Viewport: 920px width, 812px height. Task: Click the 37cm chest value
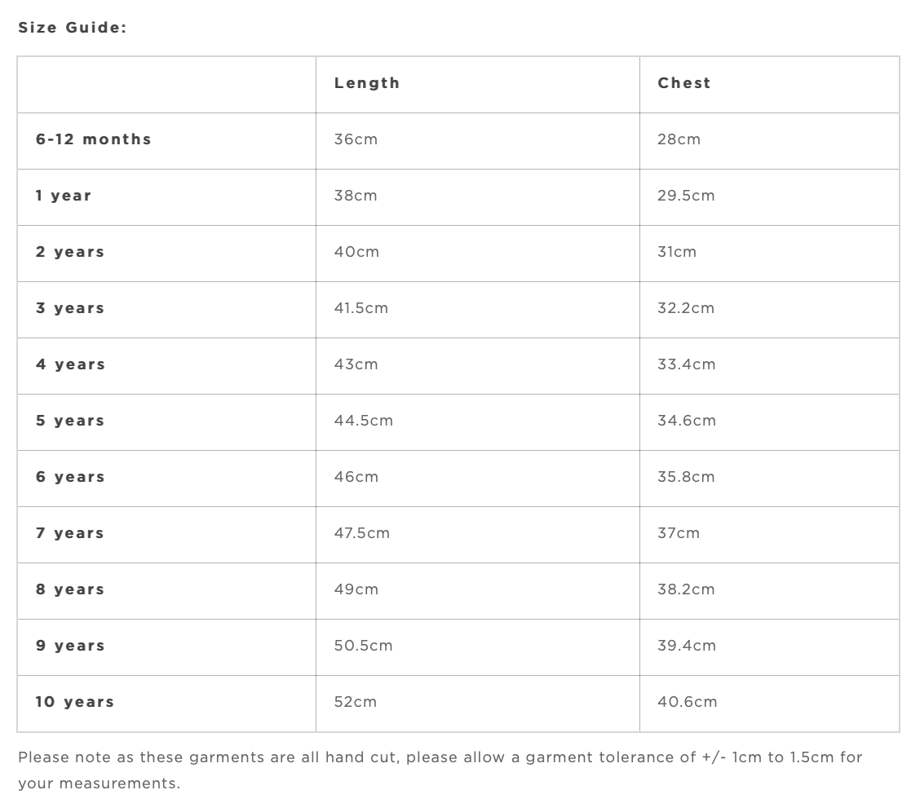click(x=679, y=533)
